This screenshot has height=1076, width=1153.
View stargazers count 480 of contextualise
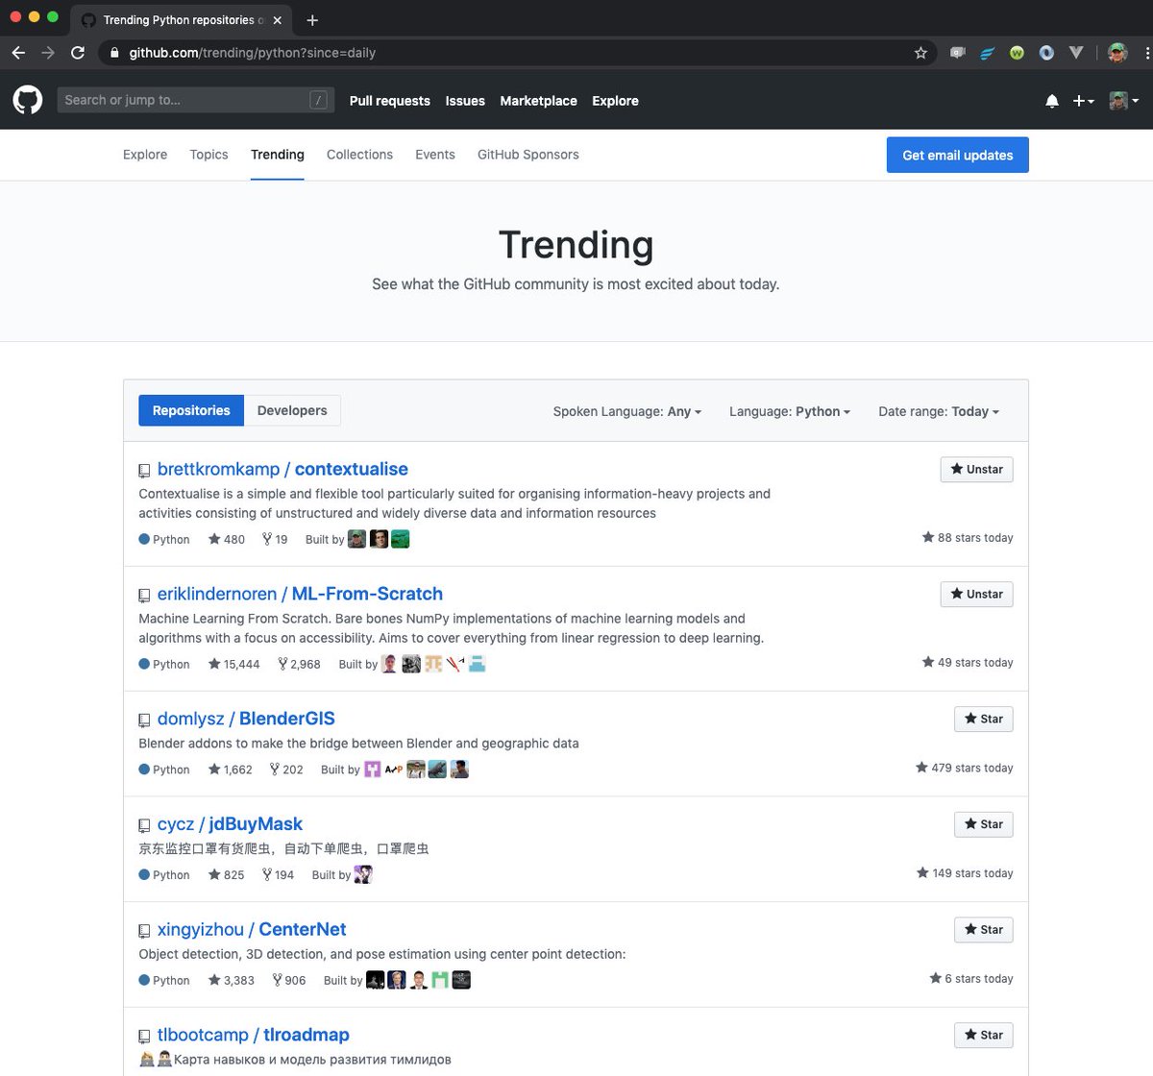coord(227,539)
